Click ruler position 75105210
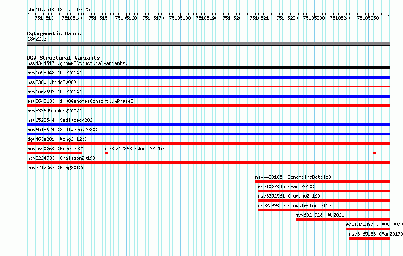403x256 pixels. (x=261, y=18)
